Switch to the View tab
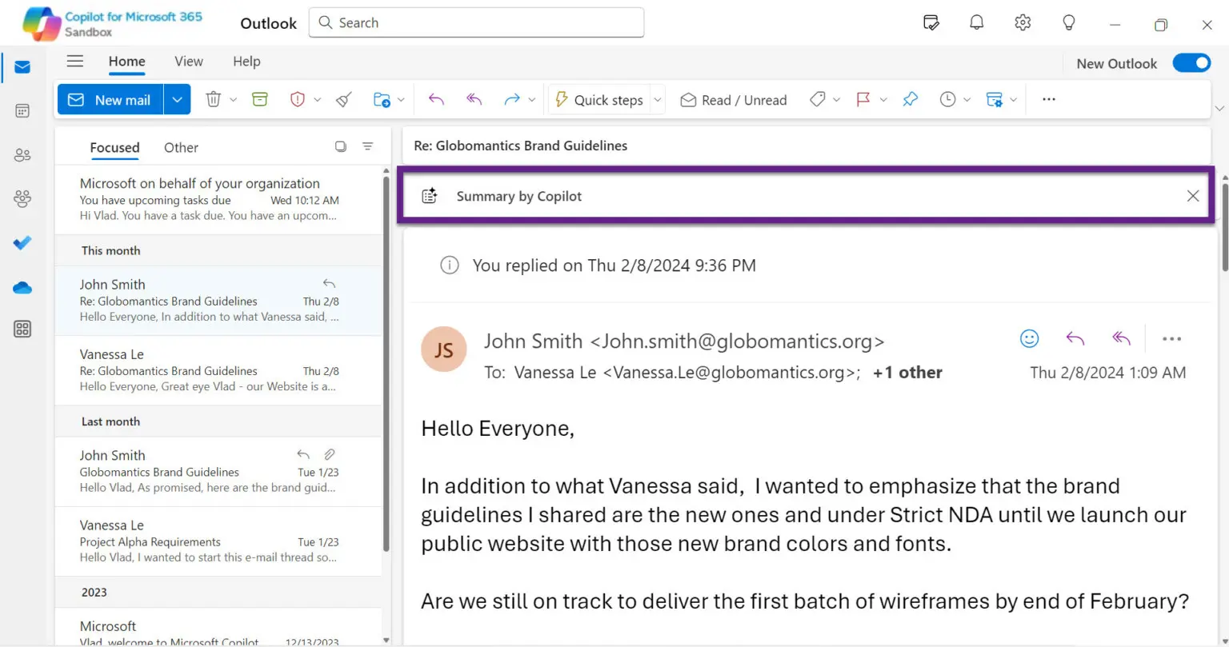Viewport: 1229px width, 647px height. pyautogui.click(x=189, y=61)
